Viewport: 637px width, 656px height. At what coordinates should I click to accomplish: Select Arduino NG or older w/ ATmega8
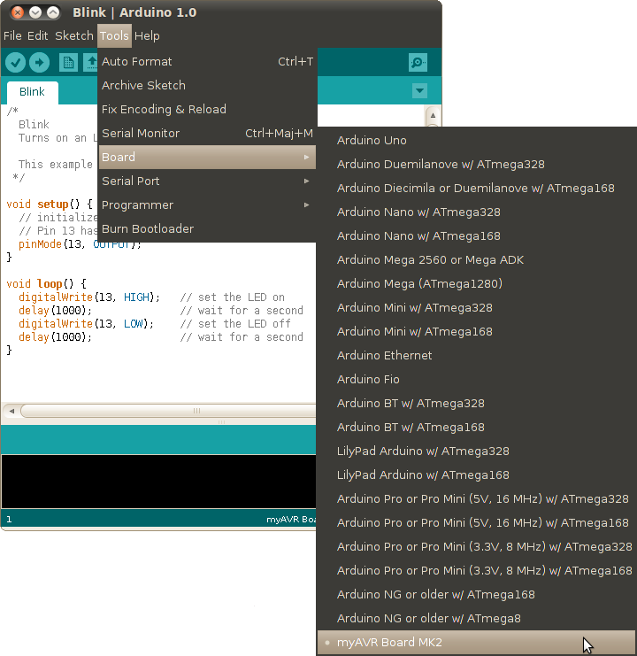[477, 618]
